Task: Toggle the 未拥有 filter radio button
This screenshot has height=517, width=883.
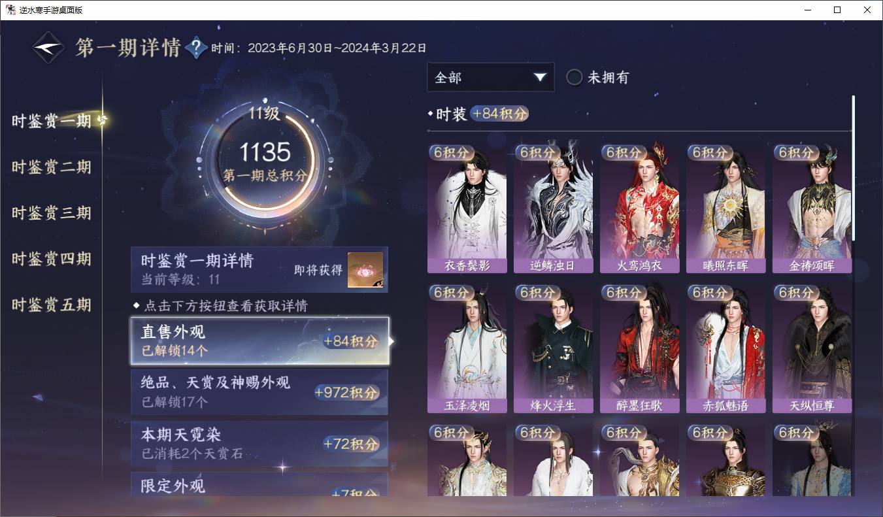Action: tap(575, 77)
